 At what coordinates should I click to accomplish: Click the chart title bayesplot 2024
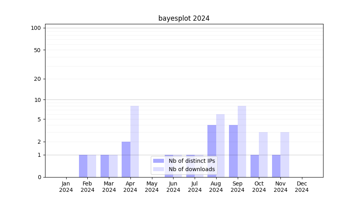click(184, 18)
